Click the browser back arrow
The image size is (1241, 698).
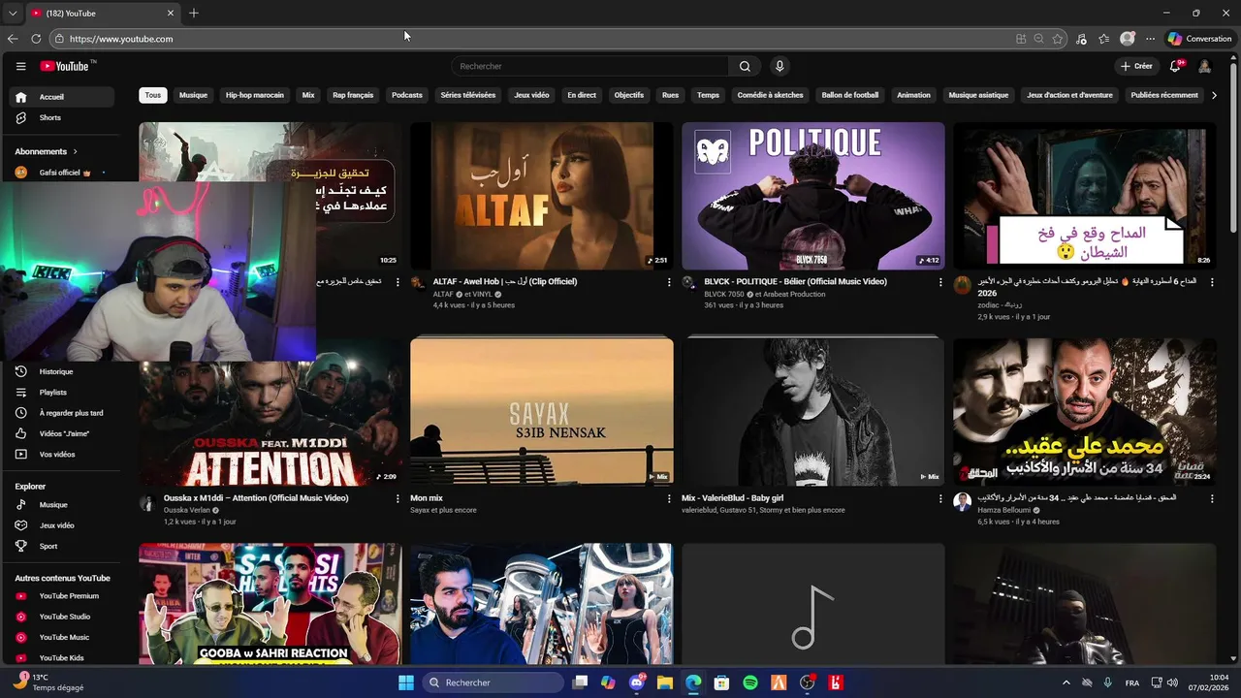coord(13,39)
